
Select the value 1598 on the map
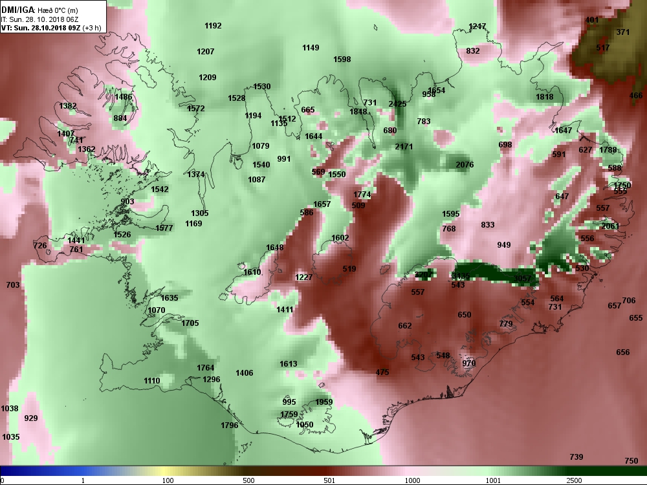342,59
